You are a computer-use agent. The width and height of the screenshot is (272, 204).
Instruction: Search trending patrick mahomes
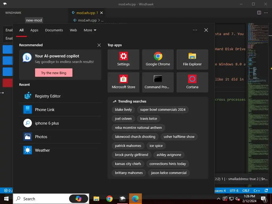(128, 146)
